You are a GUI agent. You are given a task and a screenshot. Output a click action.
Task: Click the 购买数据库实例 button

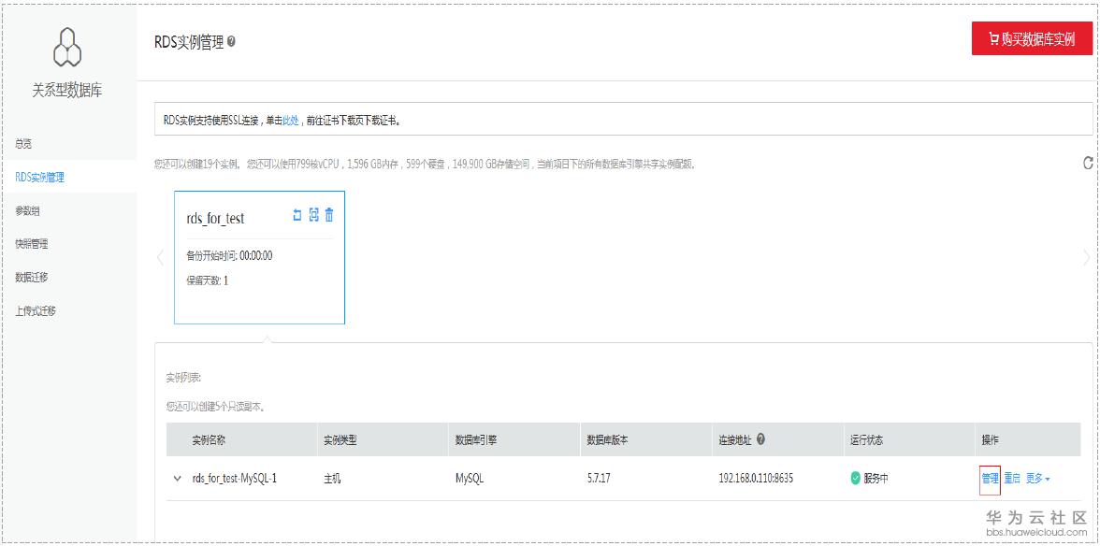point(1032,37)
